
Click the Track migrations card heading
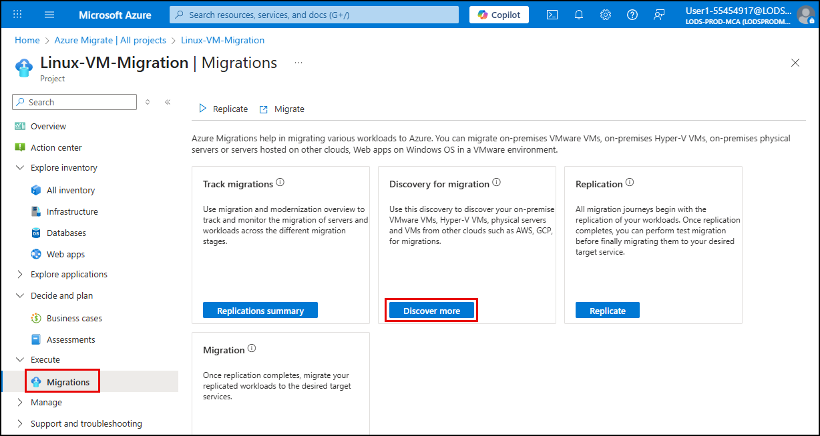[238, 184]
